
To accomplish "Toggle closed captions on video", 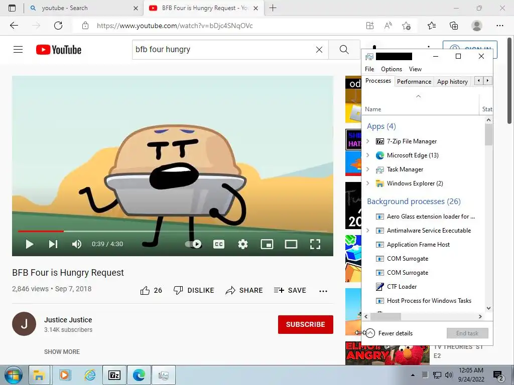I will point(219,244).
